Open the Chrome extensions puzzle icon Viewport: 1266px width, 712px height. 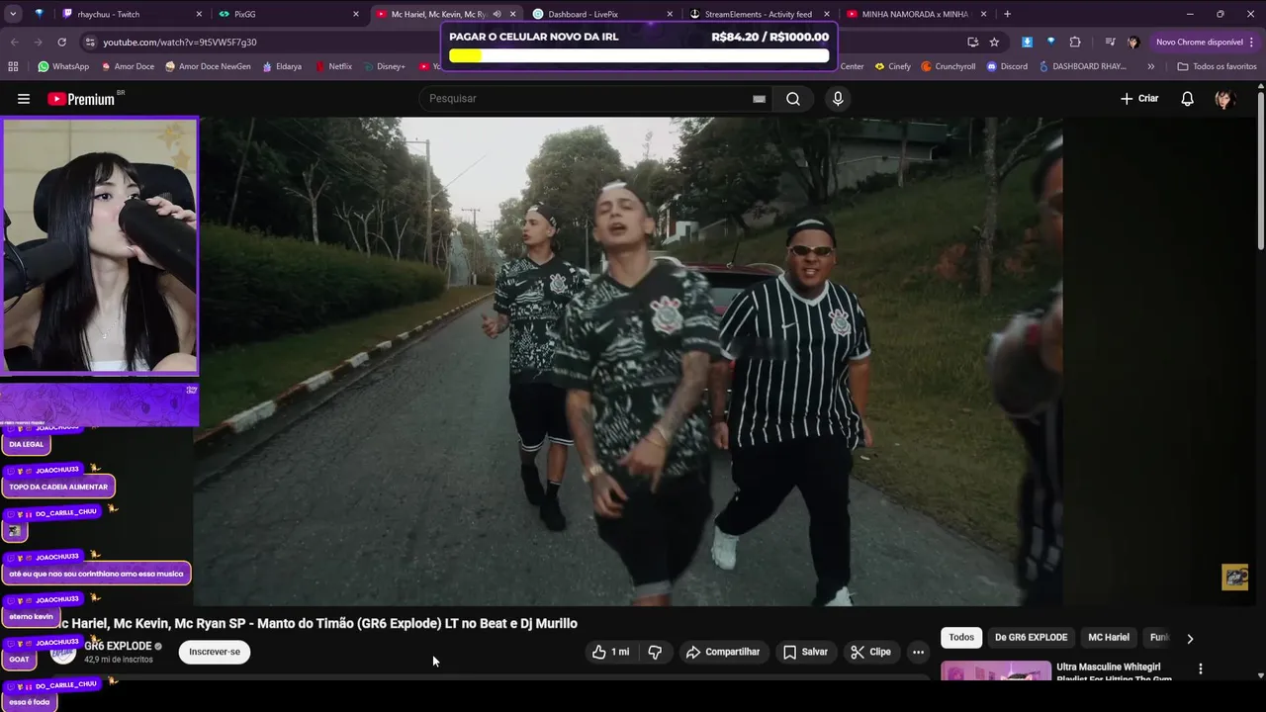point(1075,42)
